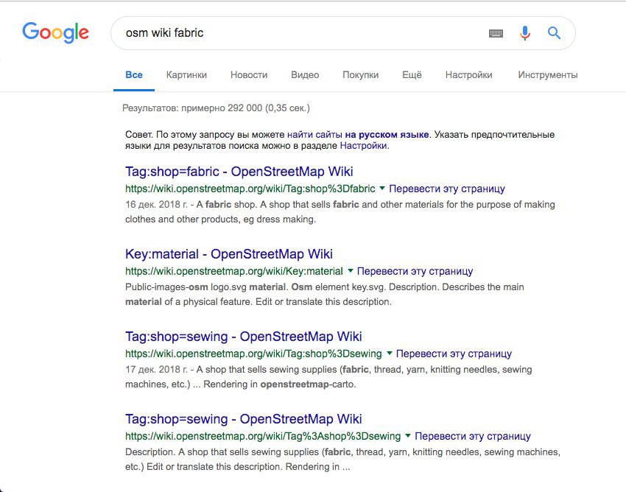
Task: Open 'Key:material - OpenStreetMap Wiki' result
Action: click(x=229, y=254)
